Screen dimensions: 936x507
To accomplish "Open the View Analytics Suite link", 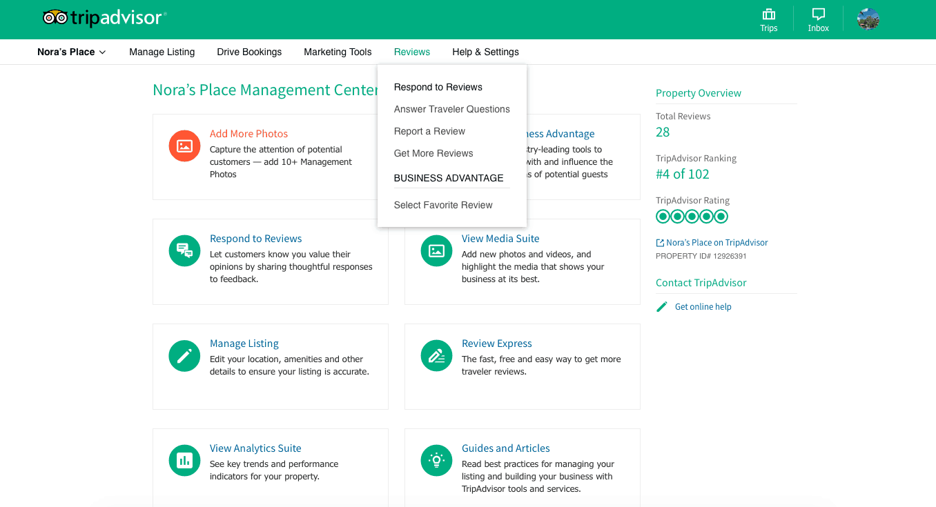I will pos(255,448).
